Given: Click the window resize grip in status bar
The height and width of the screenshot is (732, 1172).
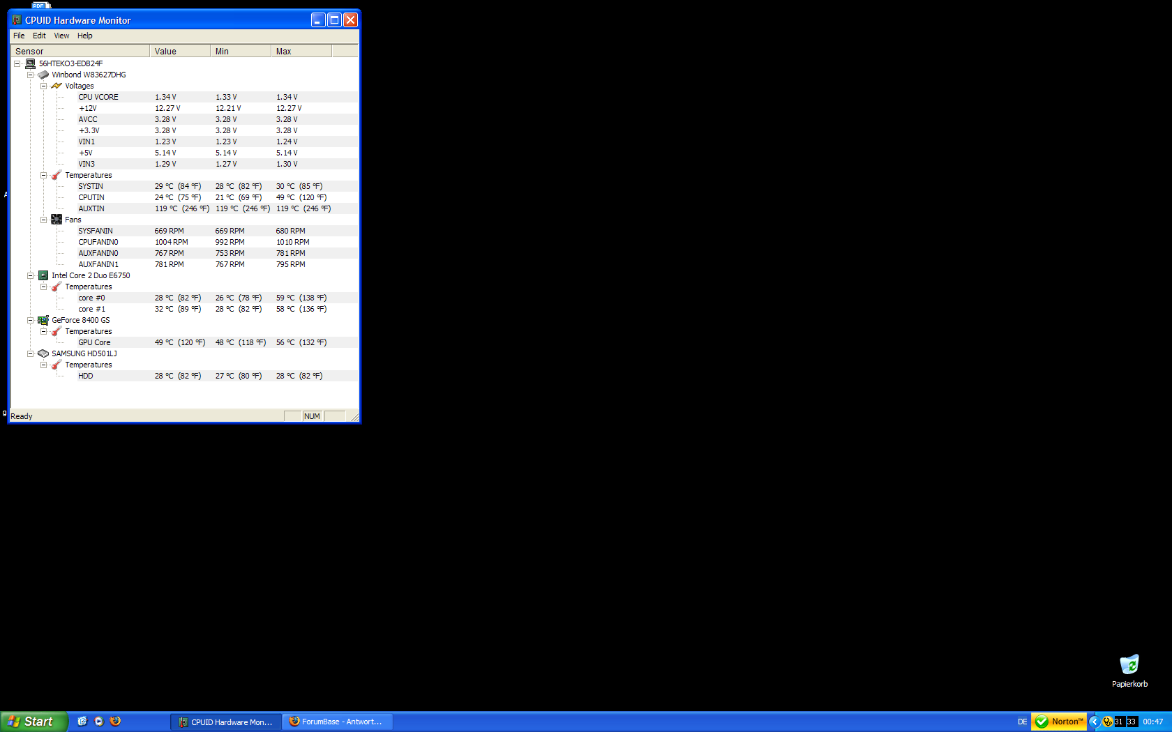Looking at the screenshot, I should coord(354,417).
